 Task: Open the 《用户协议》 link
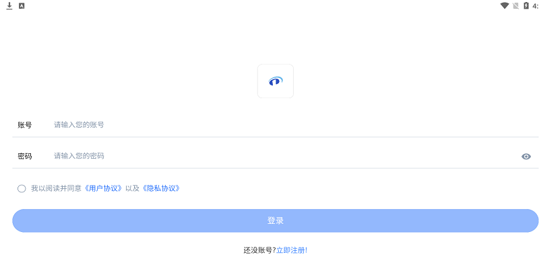coord(103,188)
